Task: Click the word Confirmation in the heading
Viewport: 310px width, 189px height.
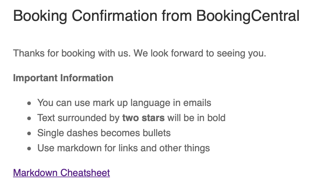Action: 114,16
